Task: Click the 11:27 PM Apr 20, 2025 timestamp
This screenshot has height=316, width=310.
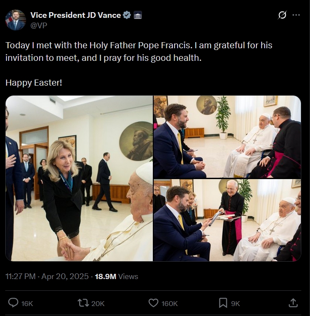Action: (47, 276)
